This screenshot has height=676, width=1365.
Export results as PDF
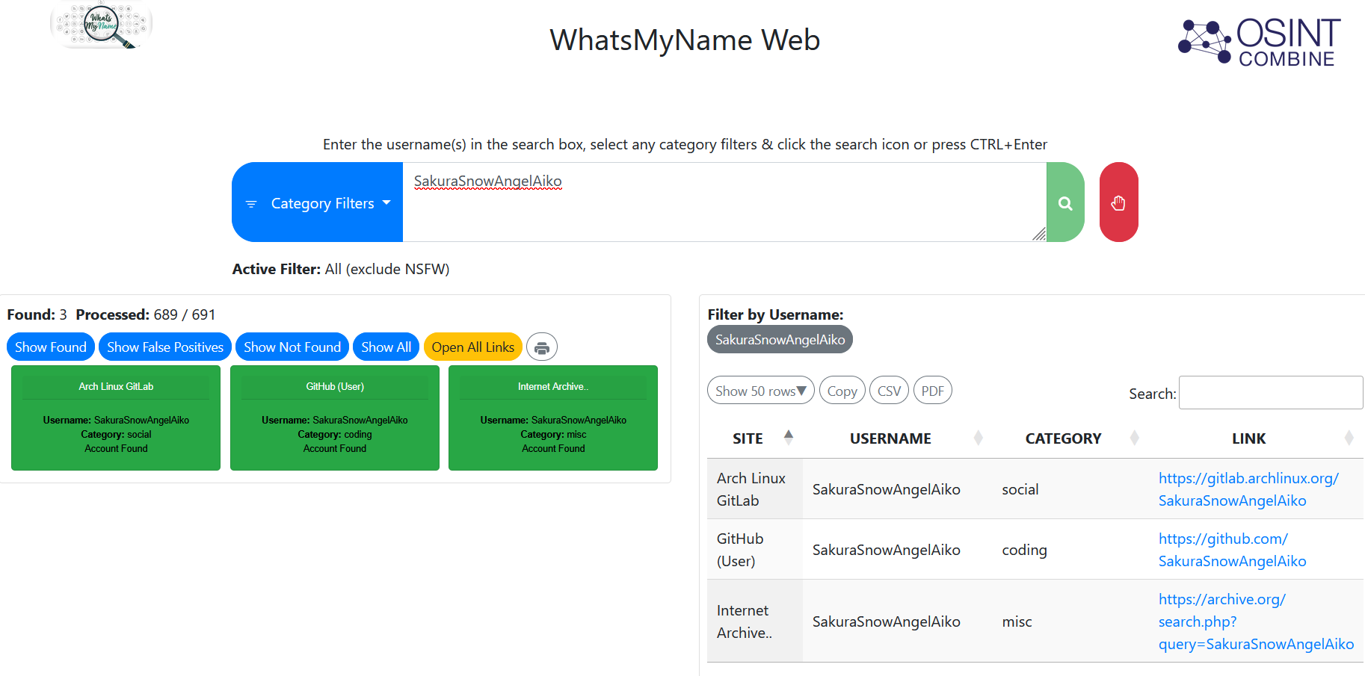pos(933,391)
